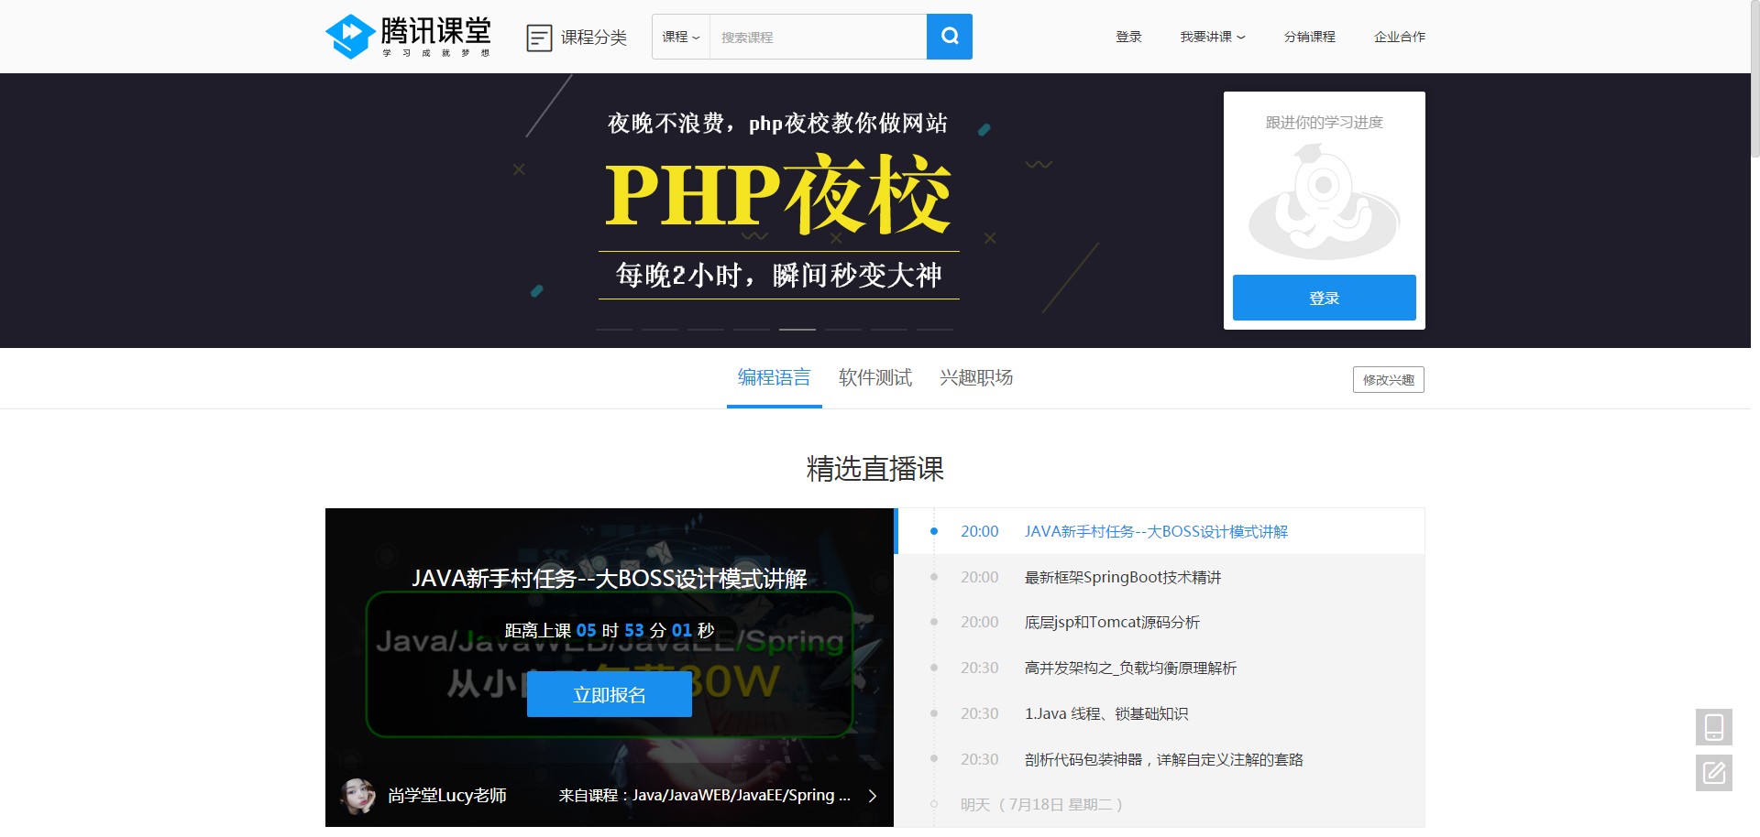The height and width of the screenshot is (837, 1760).
Task: Click the 修改兴趣 button
Action: tap(1388, 378)
